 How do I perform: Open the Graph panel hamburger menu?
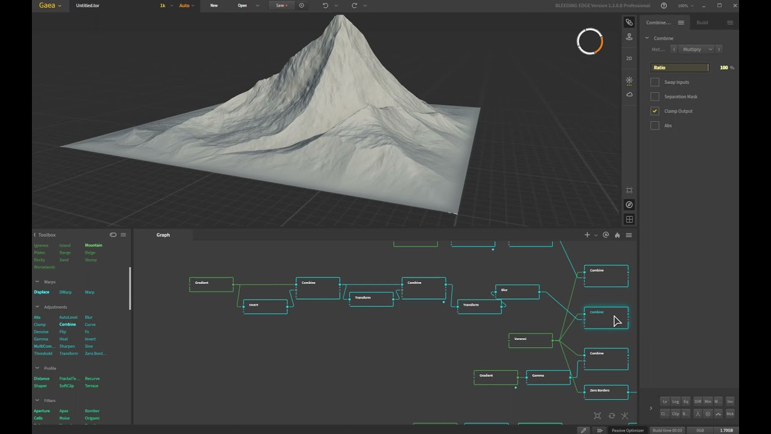coord(629,235)
